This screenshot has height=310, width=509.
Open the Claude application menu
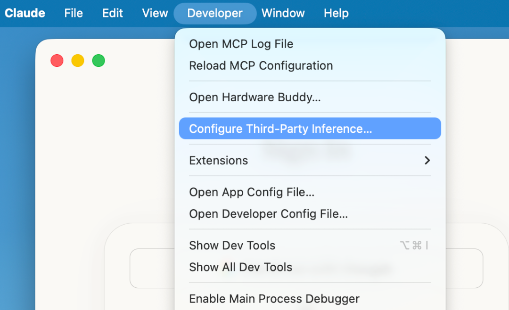coord(25,13)
